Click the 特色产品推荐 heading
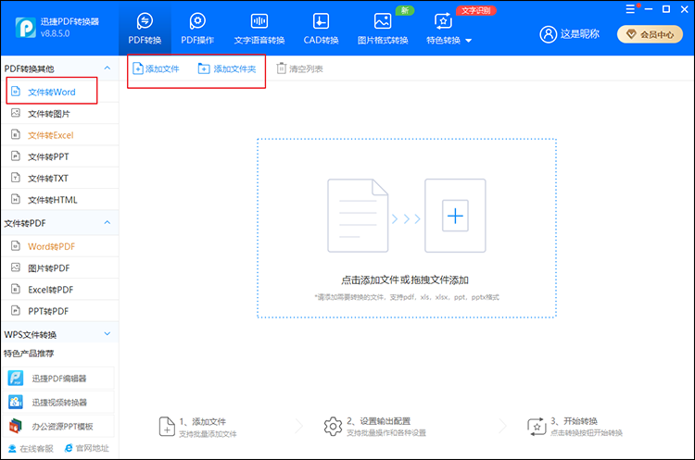 click(x=29, y=354)
